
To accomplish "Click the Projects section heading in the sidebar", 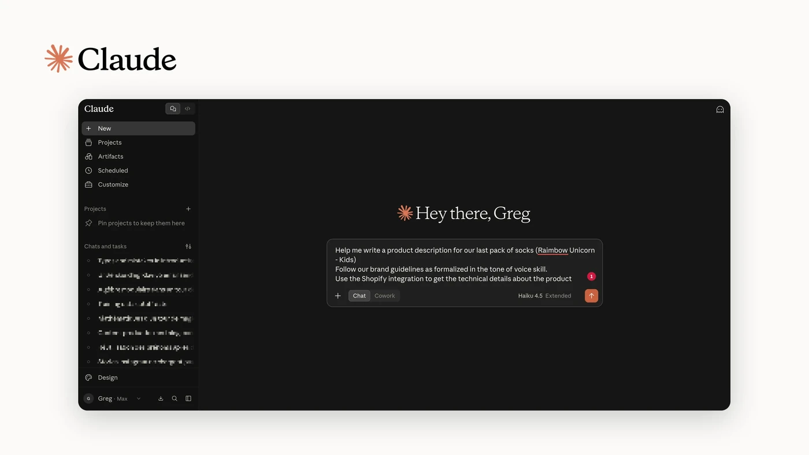I will click(x=95, y=209).
